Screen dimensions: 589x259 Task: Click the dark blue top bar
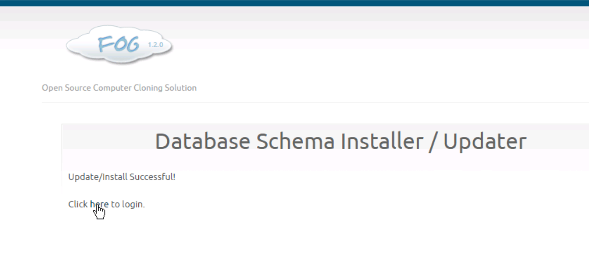pyautogui.click(x=294, y=3)
